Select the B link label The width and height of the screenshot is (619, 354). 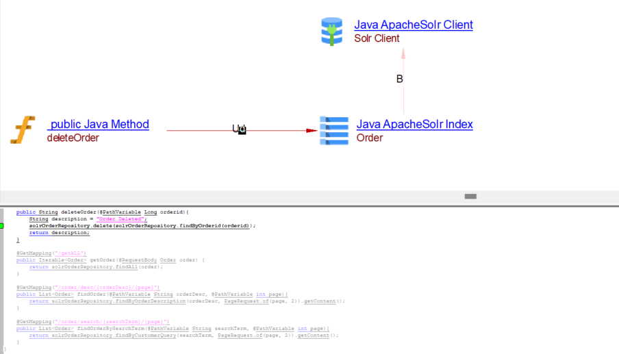tap(400, 79)
